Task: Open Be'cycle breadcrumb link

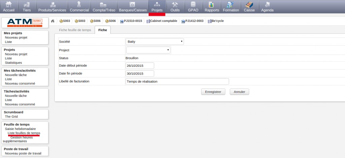Action: (216, 21)
